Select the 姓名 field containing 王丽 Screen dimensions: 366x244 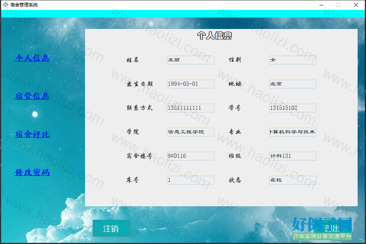(191, 60)
